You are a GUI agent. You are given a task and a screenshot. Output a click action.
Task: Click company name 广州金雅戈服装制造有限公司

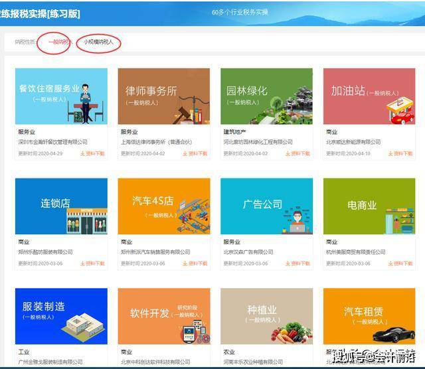click(x=50, y=362)
